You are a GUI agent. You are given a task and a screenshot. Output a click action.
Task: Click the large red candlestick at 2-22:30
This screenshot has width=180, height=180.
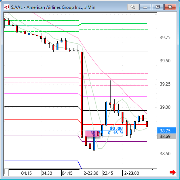click(82, 94)
